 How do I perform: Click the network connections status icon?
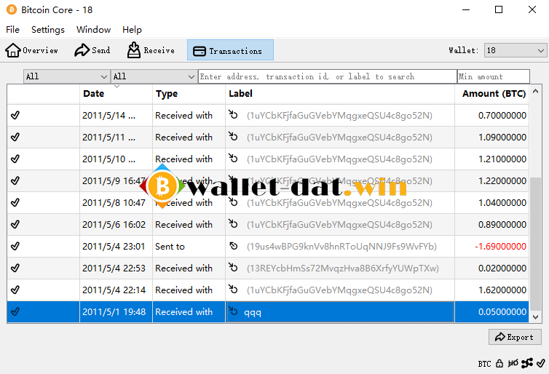[x=527, y=363]
